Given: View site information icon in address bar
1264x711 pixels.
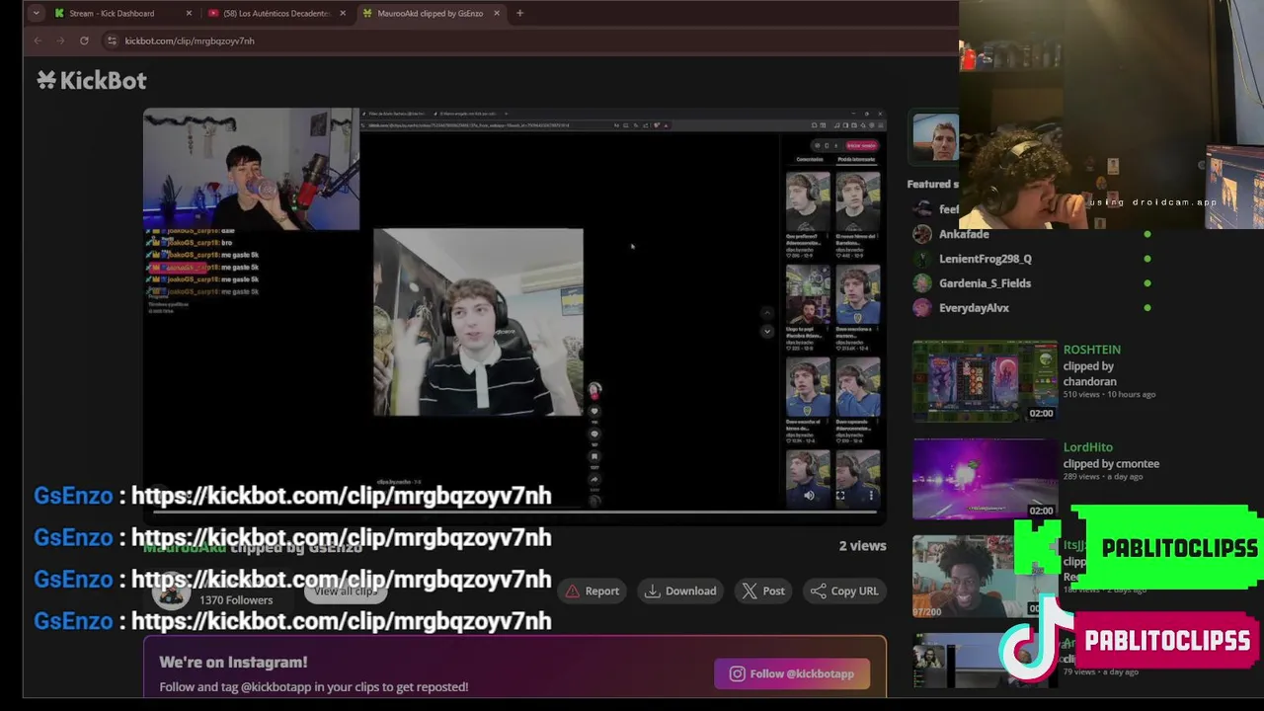Looking at the screenshot, I should coord(112,40).
